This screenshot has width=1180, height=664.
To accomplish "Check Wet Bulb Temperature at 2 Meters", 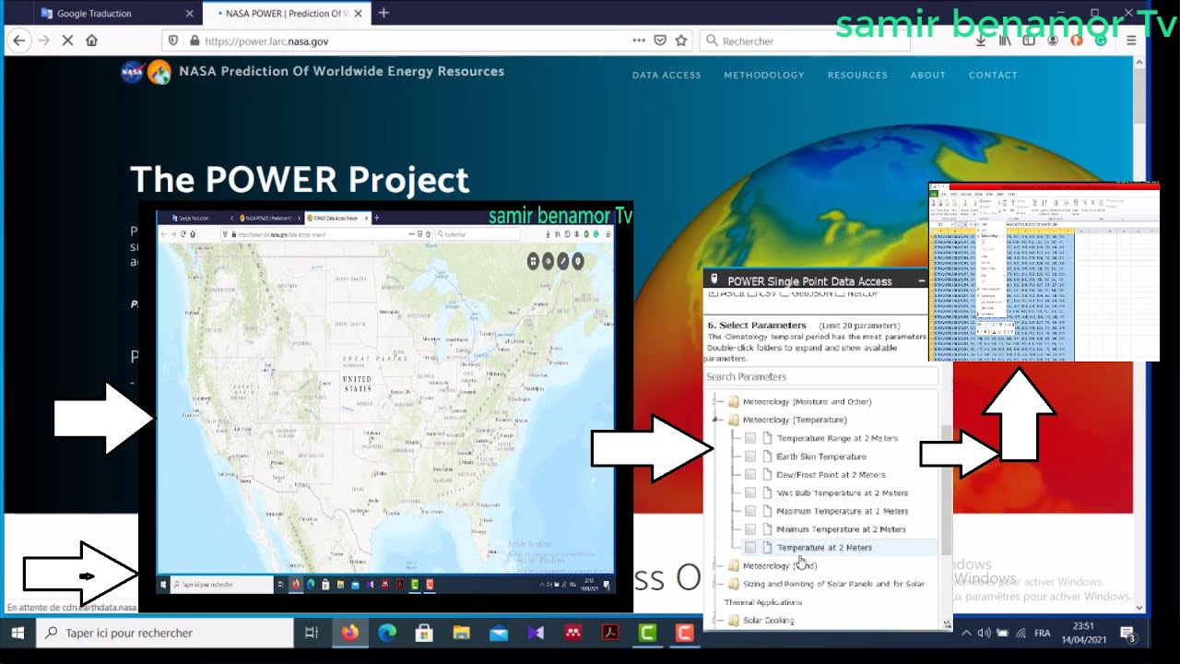I will click(750, 492).
